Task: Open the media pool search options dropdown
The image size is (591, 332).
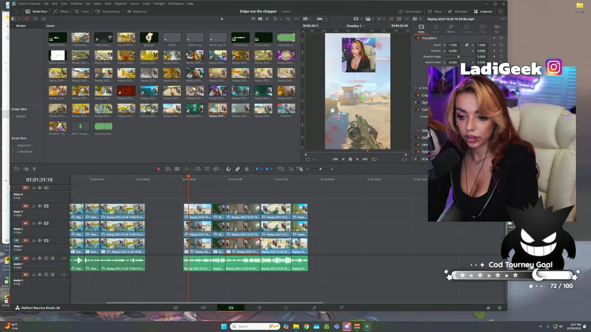Action: [x=280, y=19]
